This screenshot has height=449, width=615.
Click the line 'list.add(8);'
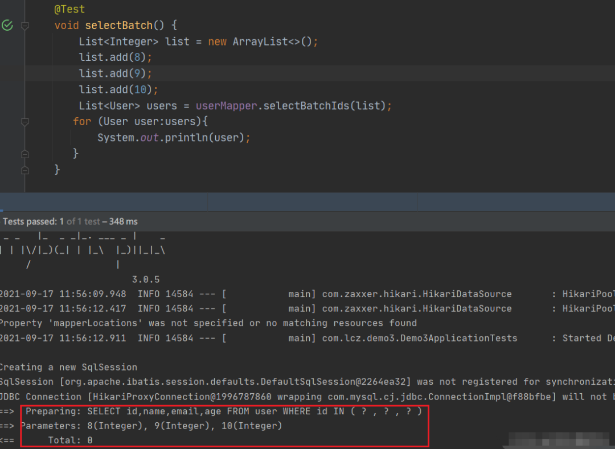(x=115, y=57)
